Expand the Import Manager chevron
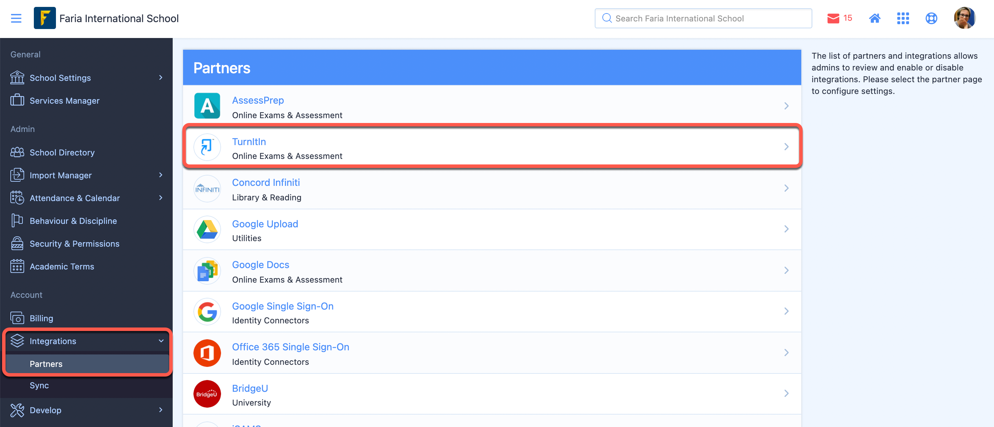The width and height of the screenshot is (994, 427). (161, 175)
